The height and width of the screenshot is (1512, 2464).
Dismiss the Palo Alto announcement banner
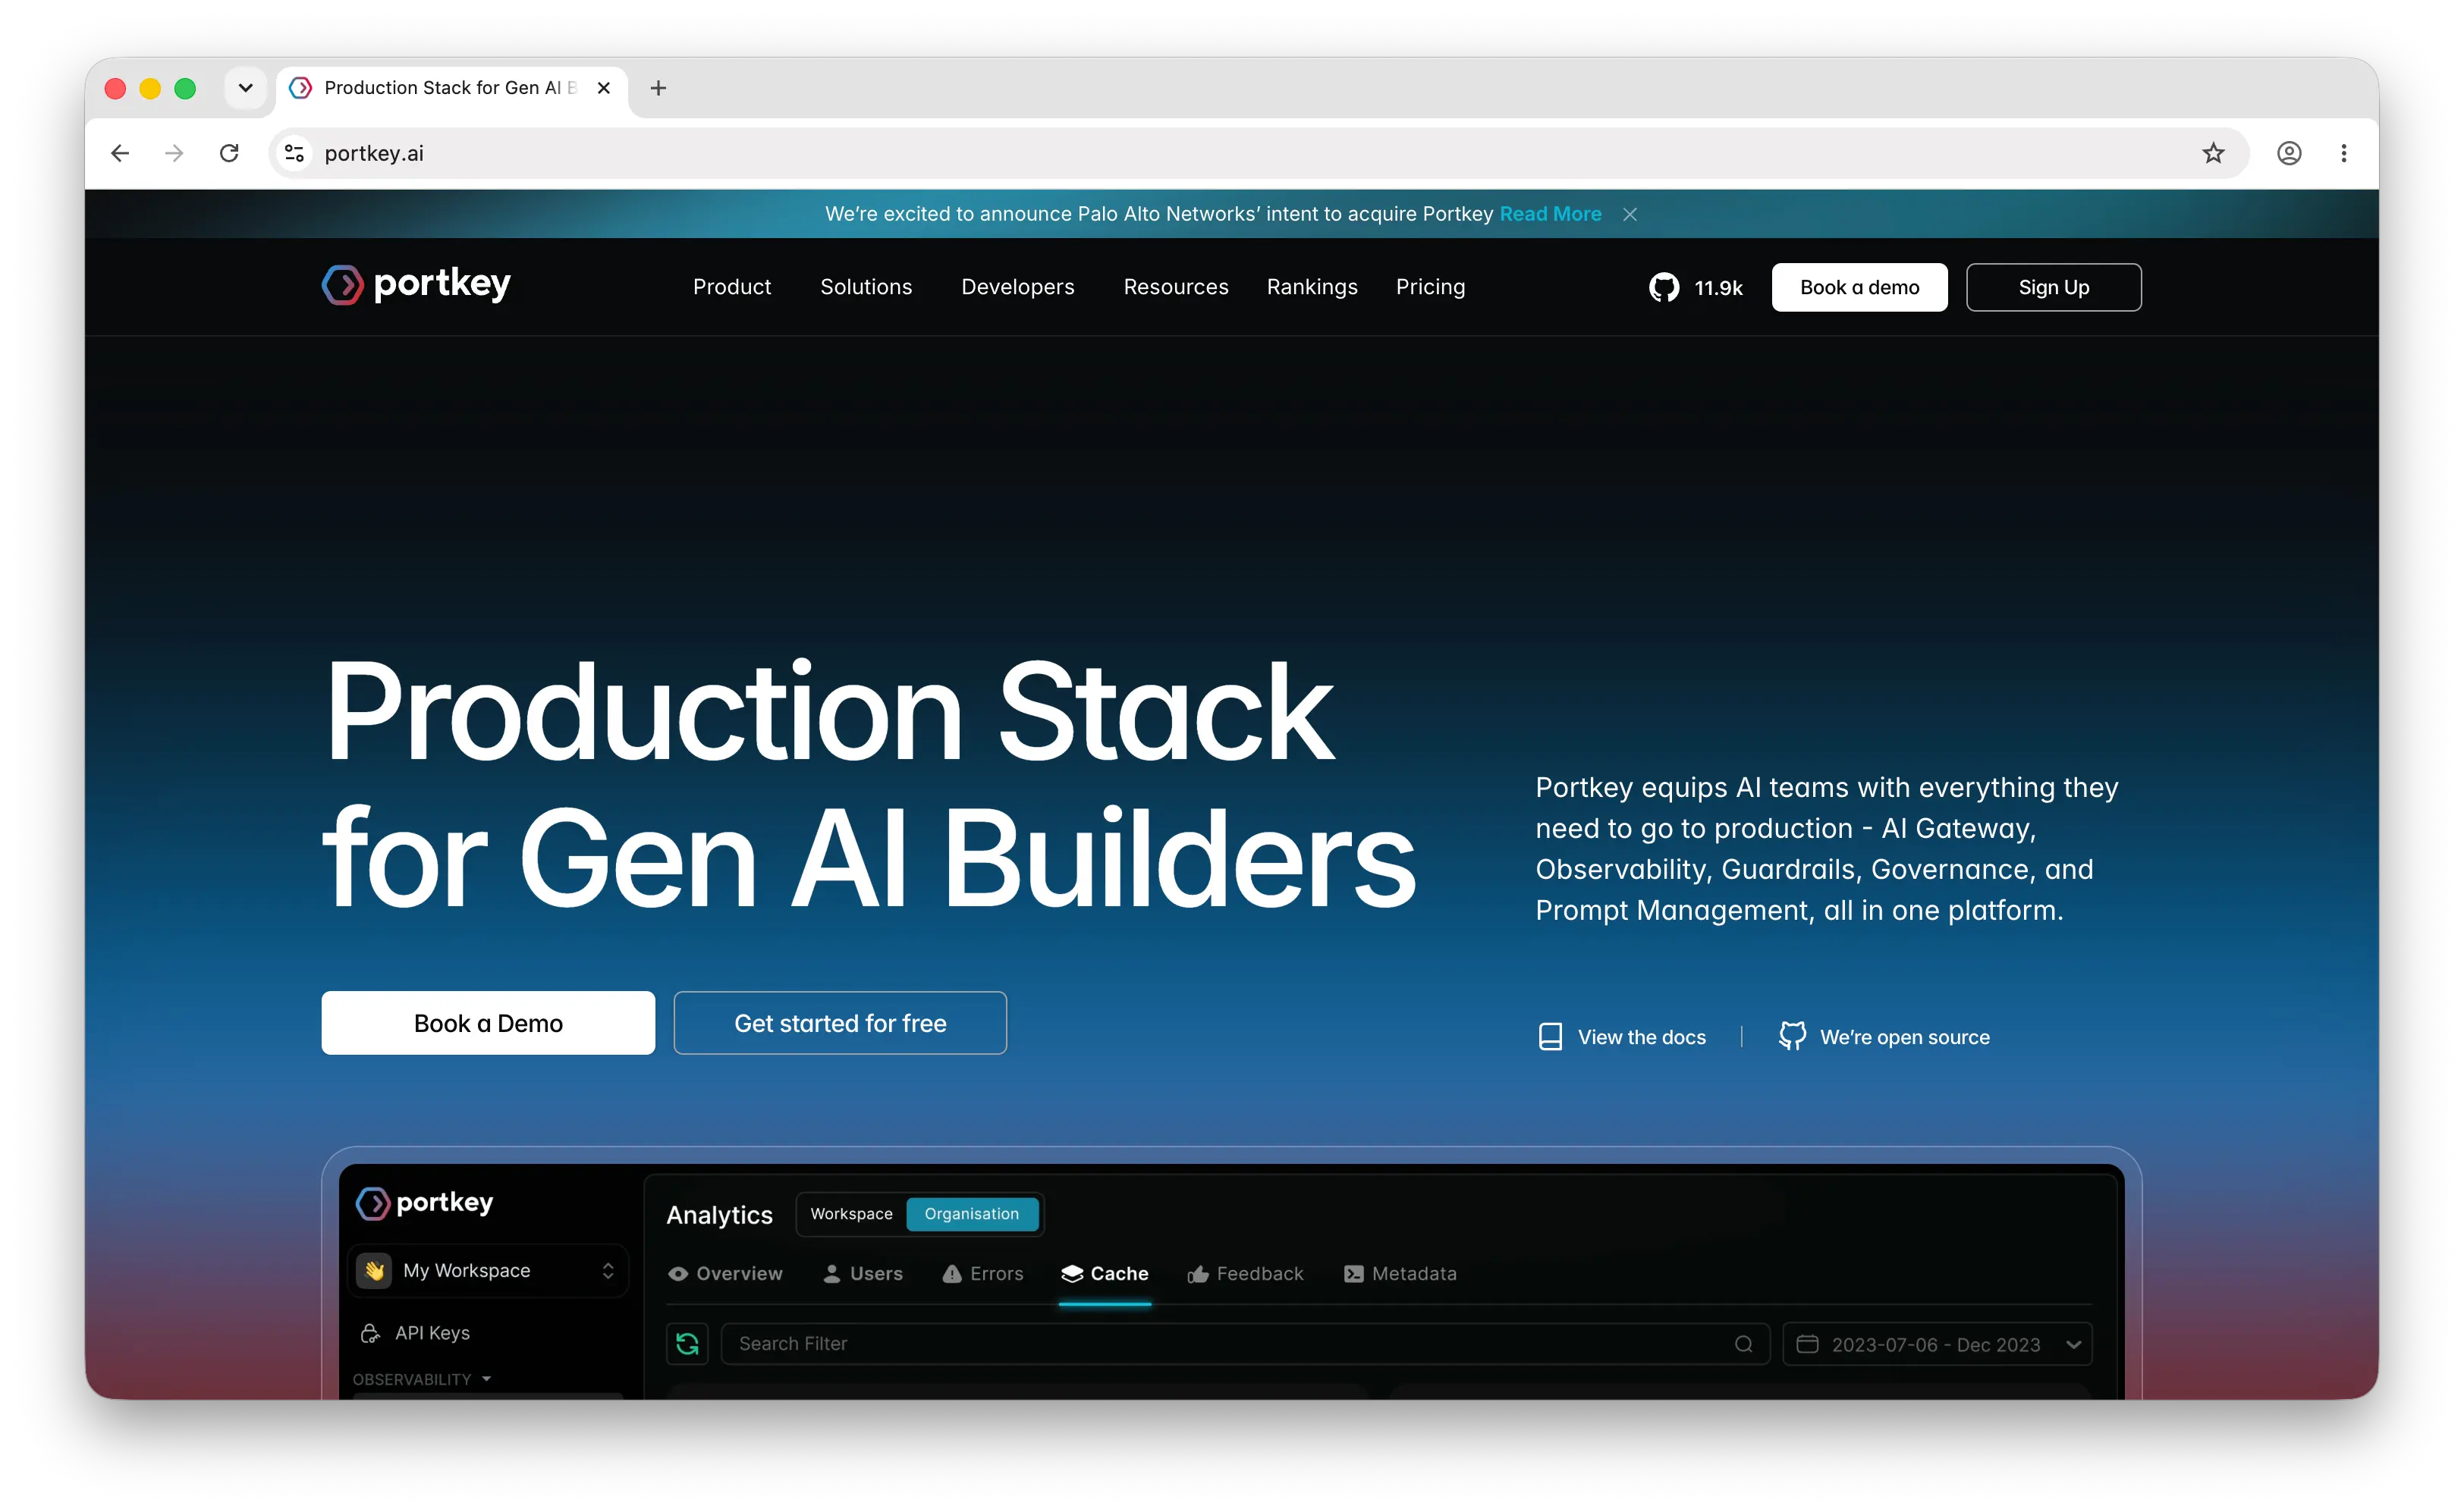[x=1630, y=215]
